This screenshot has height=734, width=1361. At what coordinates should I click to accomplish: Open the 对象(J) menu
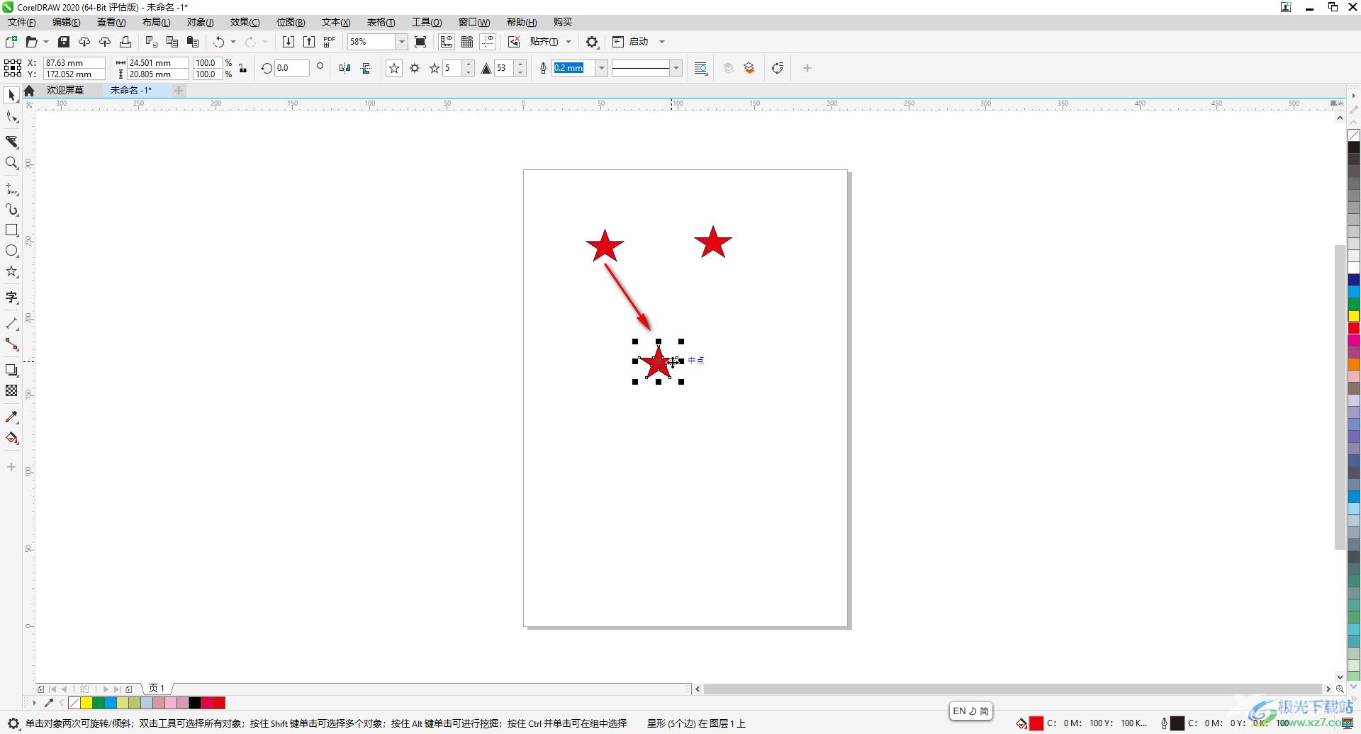coord(201,22)
